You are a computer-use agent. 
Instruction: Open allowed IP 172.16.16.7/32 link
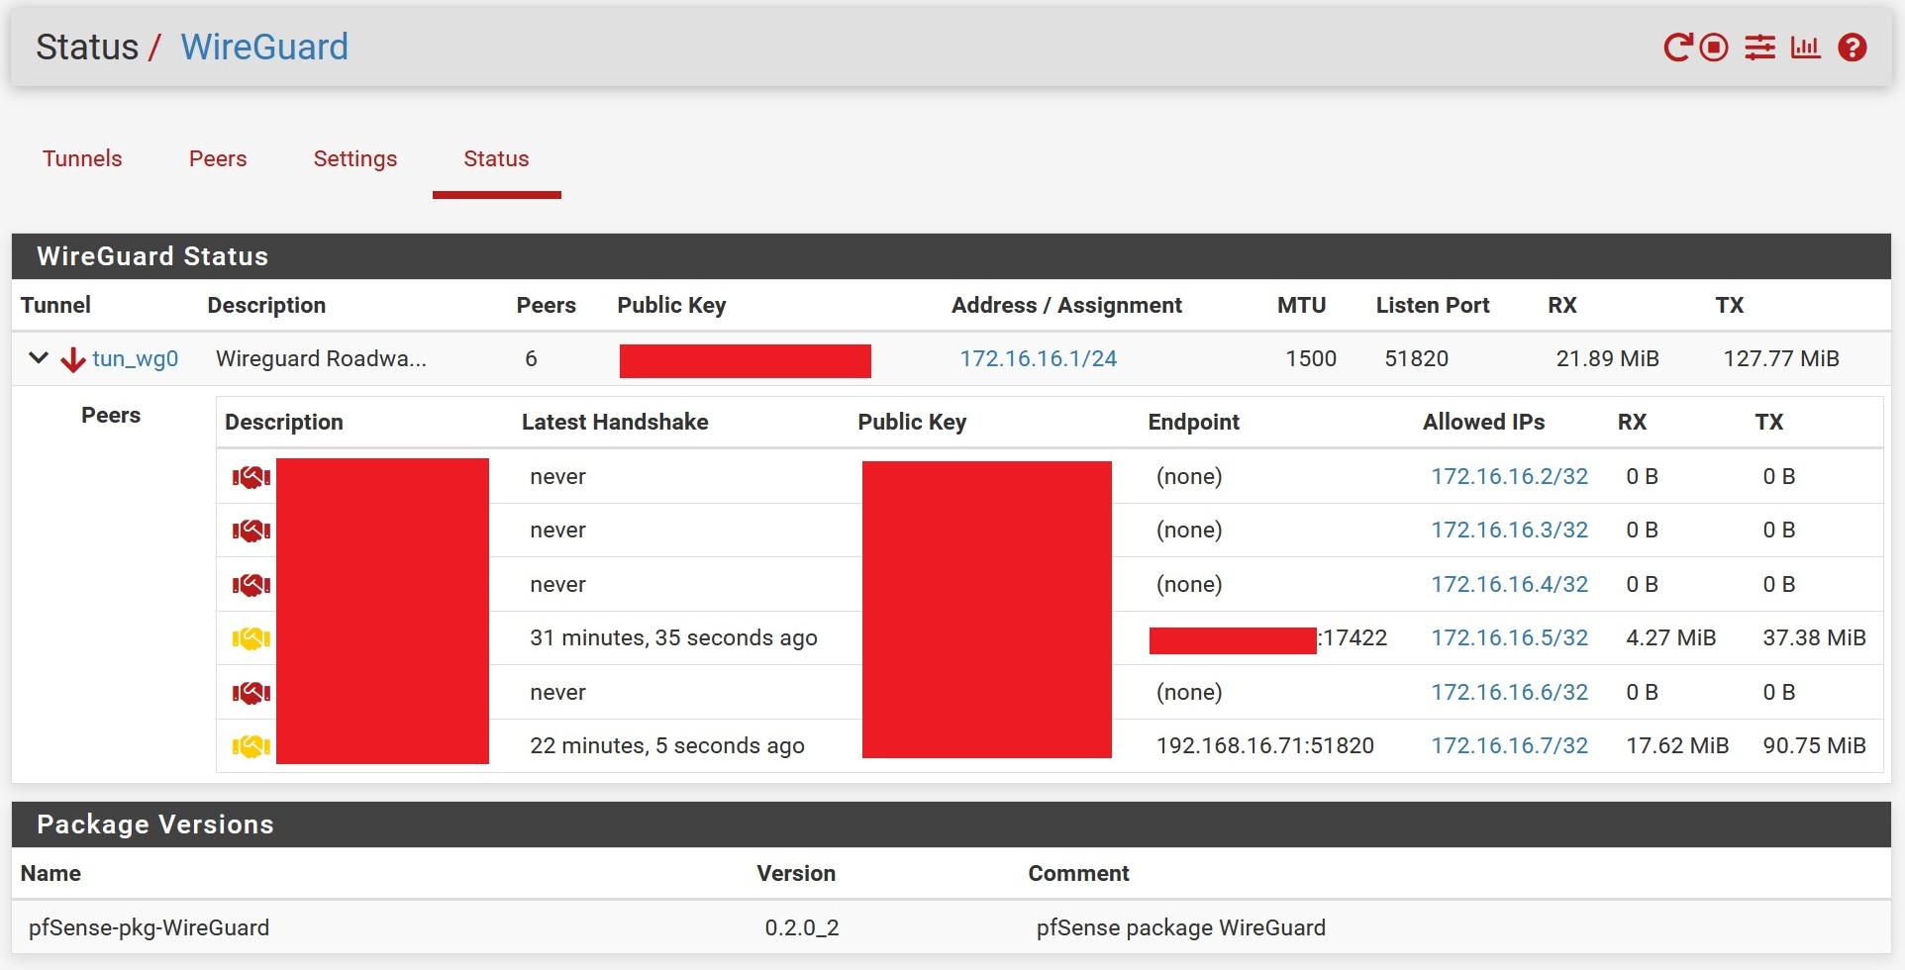(1510, 745)
